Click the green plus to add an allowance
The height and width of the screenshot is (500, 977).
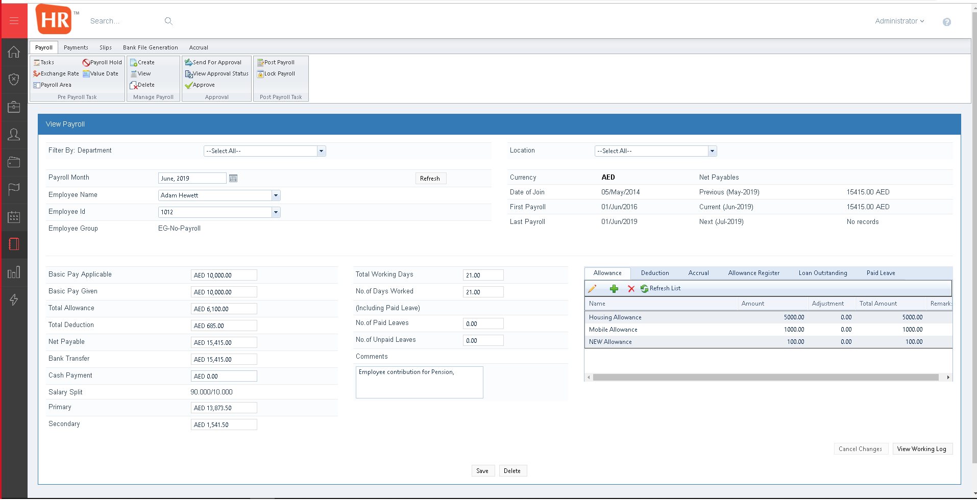[x=614, y=288]
